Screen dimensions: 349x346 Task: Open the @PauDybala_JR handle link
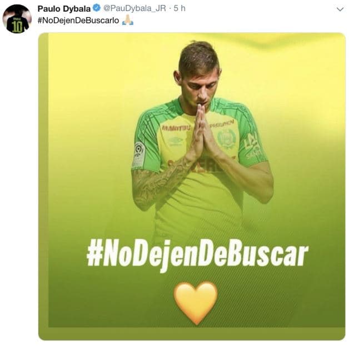tap(133, 8)
